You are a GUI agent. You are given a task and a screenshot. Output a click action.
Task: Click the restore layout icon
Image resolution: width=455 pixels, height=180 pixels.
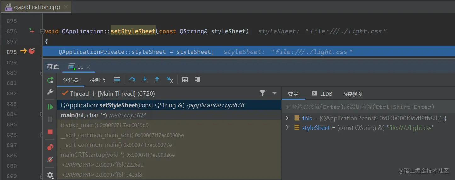pyautogui.click(x=197, y=80)
